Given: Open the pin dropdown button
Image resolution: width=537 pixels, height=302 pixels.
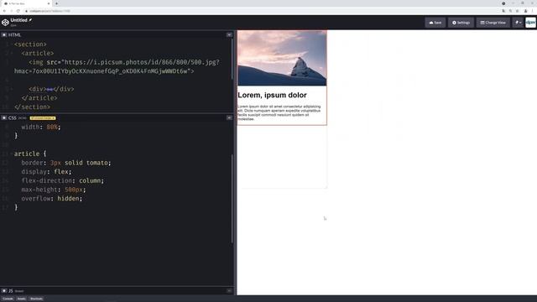Looking at the screenshot, I should [518, 23].
